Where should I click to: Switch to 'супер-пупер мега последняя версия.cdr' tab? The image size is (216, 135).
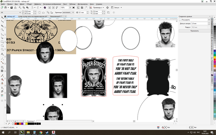(33, 16)
